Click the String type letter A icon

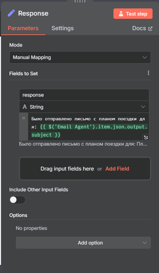pos(25,107)
